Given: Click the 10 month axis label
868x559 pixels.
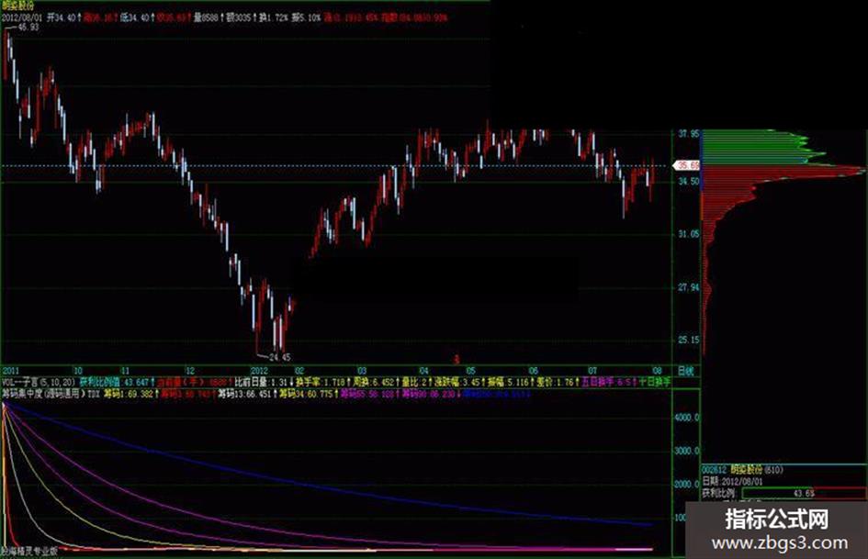Looking at the screenshot, I should coord(78,371).
